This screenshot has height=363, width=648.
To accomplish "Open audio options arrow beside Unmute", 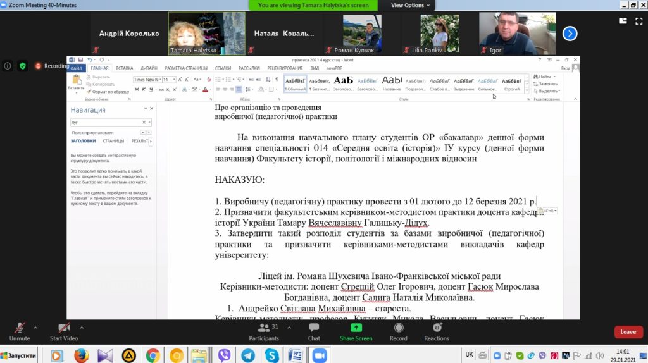I will [35, 328].
